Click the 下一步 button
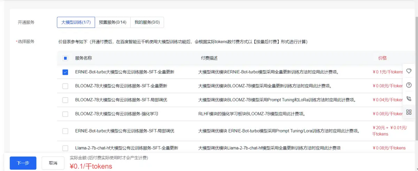The height and width of the screenshot is (171, 418). click(23, 163)
